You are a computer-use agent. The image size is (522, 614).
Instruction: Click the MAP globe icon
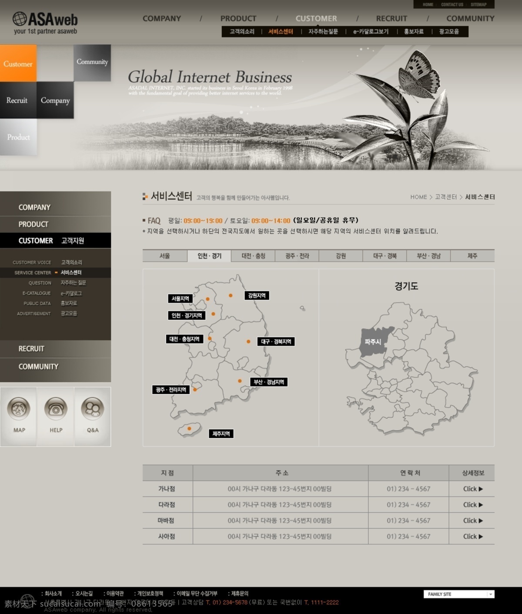pyautogui.click(x=19, y=409)
